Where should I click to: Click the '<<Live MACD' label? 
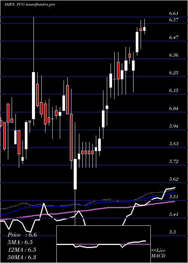(x=158, y=253)
